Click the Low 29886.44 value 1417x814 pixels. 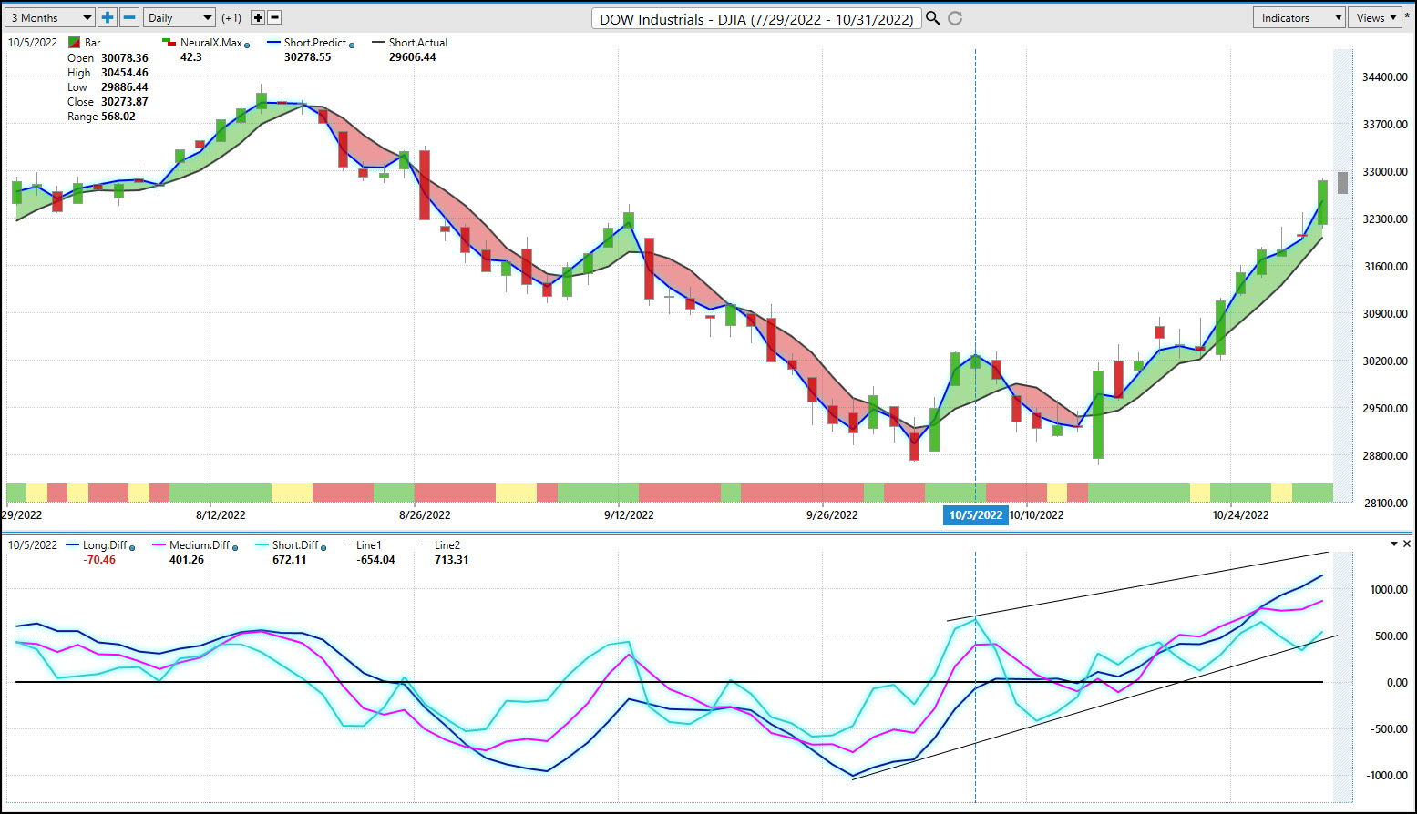tap(124, 87)
